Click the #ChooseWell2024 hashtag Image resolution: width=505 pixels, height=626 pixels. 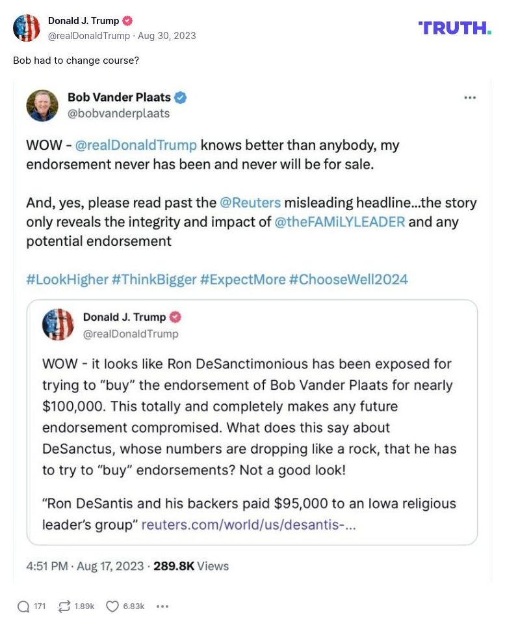[x=348, y=280]
